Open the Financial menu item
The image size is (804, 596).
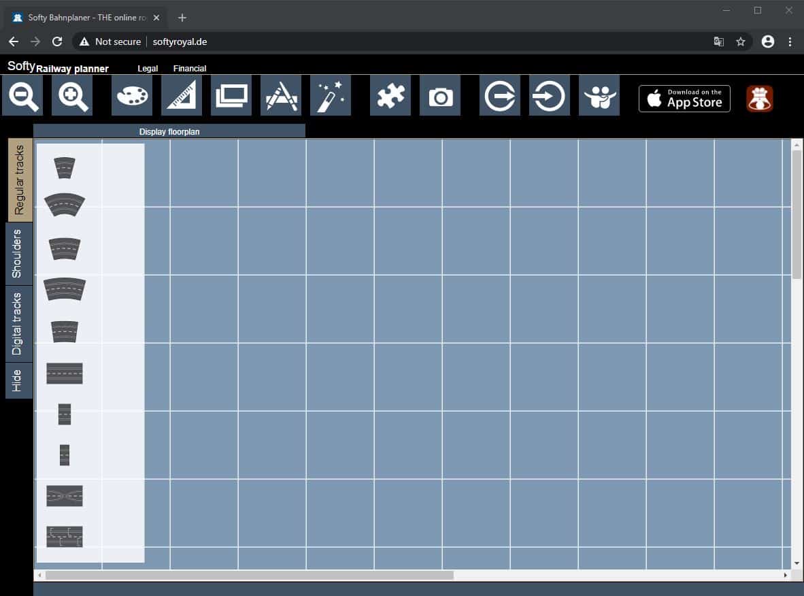click(x=189, y=68)
